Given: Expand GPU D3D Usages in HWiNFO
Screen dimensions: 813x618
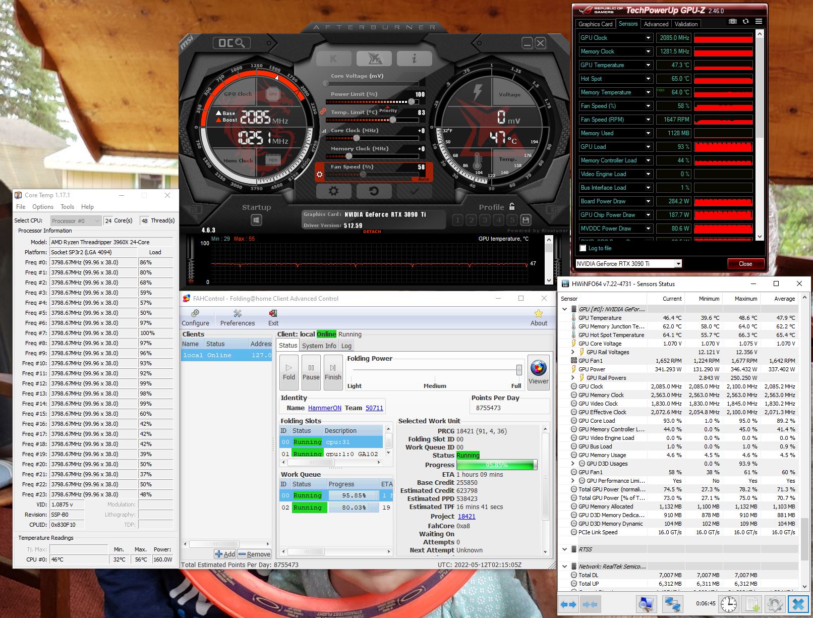Looking at the screenshot, I should pos(573,464).
